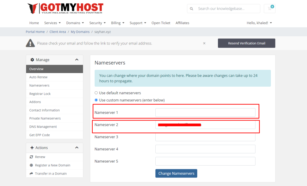Open the Billing dropdown menu
This screenshot has height=186, width=307.
(x=118, y=23)
